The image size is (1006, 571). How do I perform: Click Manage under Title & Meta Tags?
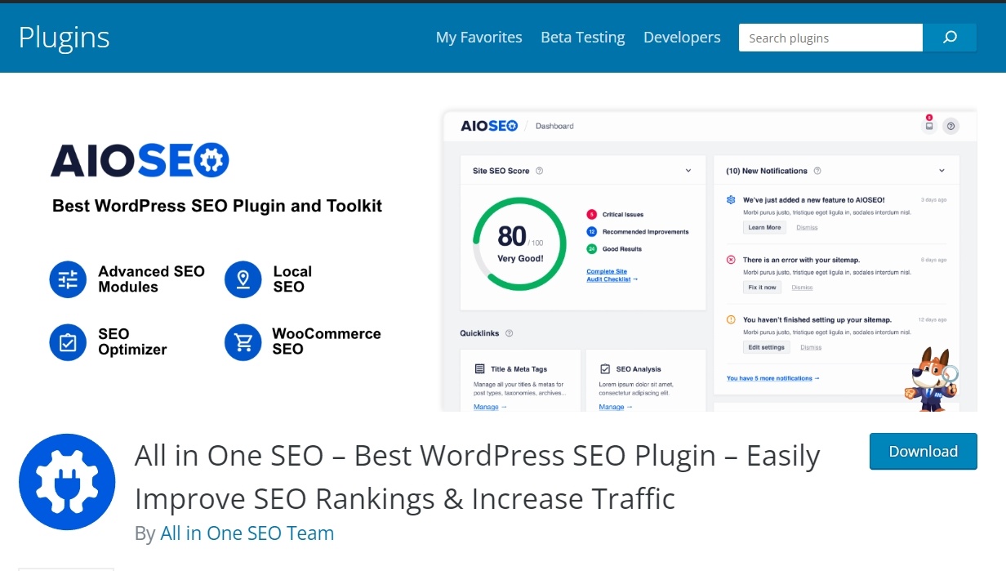(490, 407)
